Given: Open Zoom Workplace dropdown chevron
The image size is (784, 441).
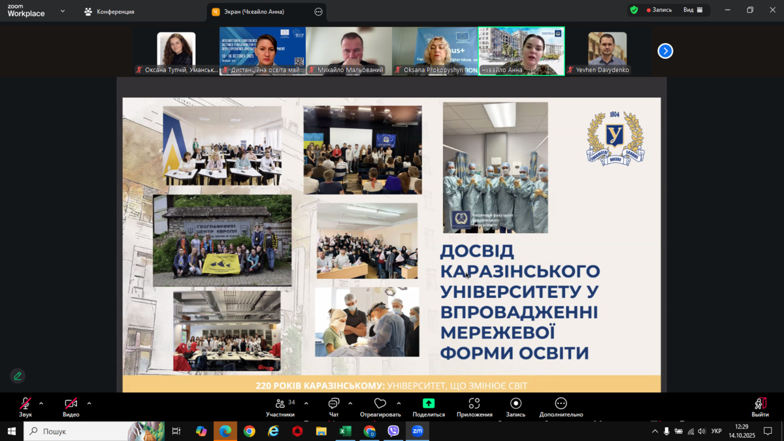Looking at the screenshot, I should click(x=63, y=11).
